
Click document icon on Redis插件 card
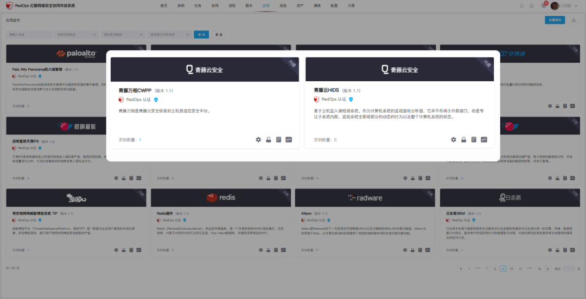click(x=276, y=250)
